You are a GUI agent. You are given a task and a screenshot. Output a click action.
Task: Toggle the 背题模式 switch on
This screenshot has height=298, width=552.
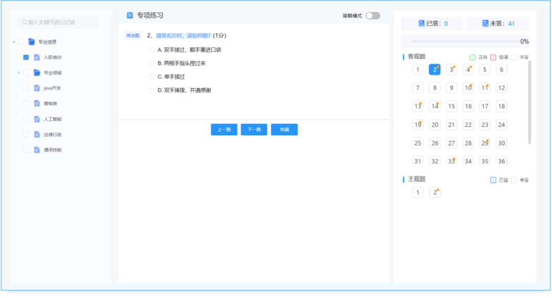point(373,16)
